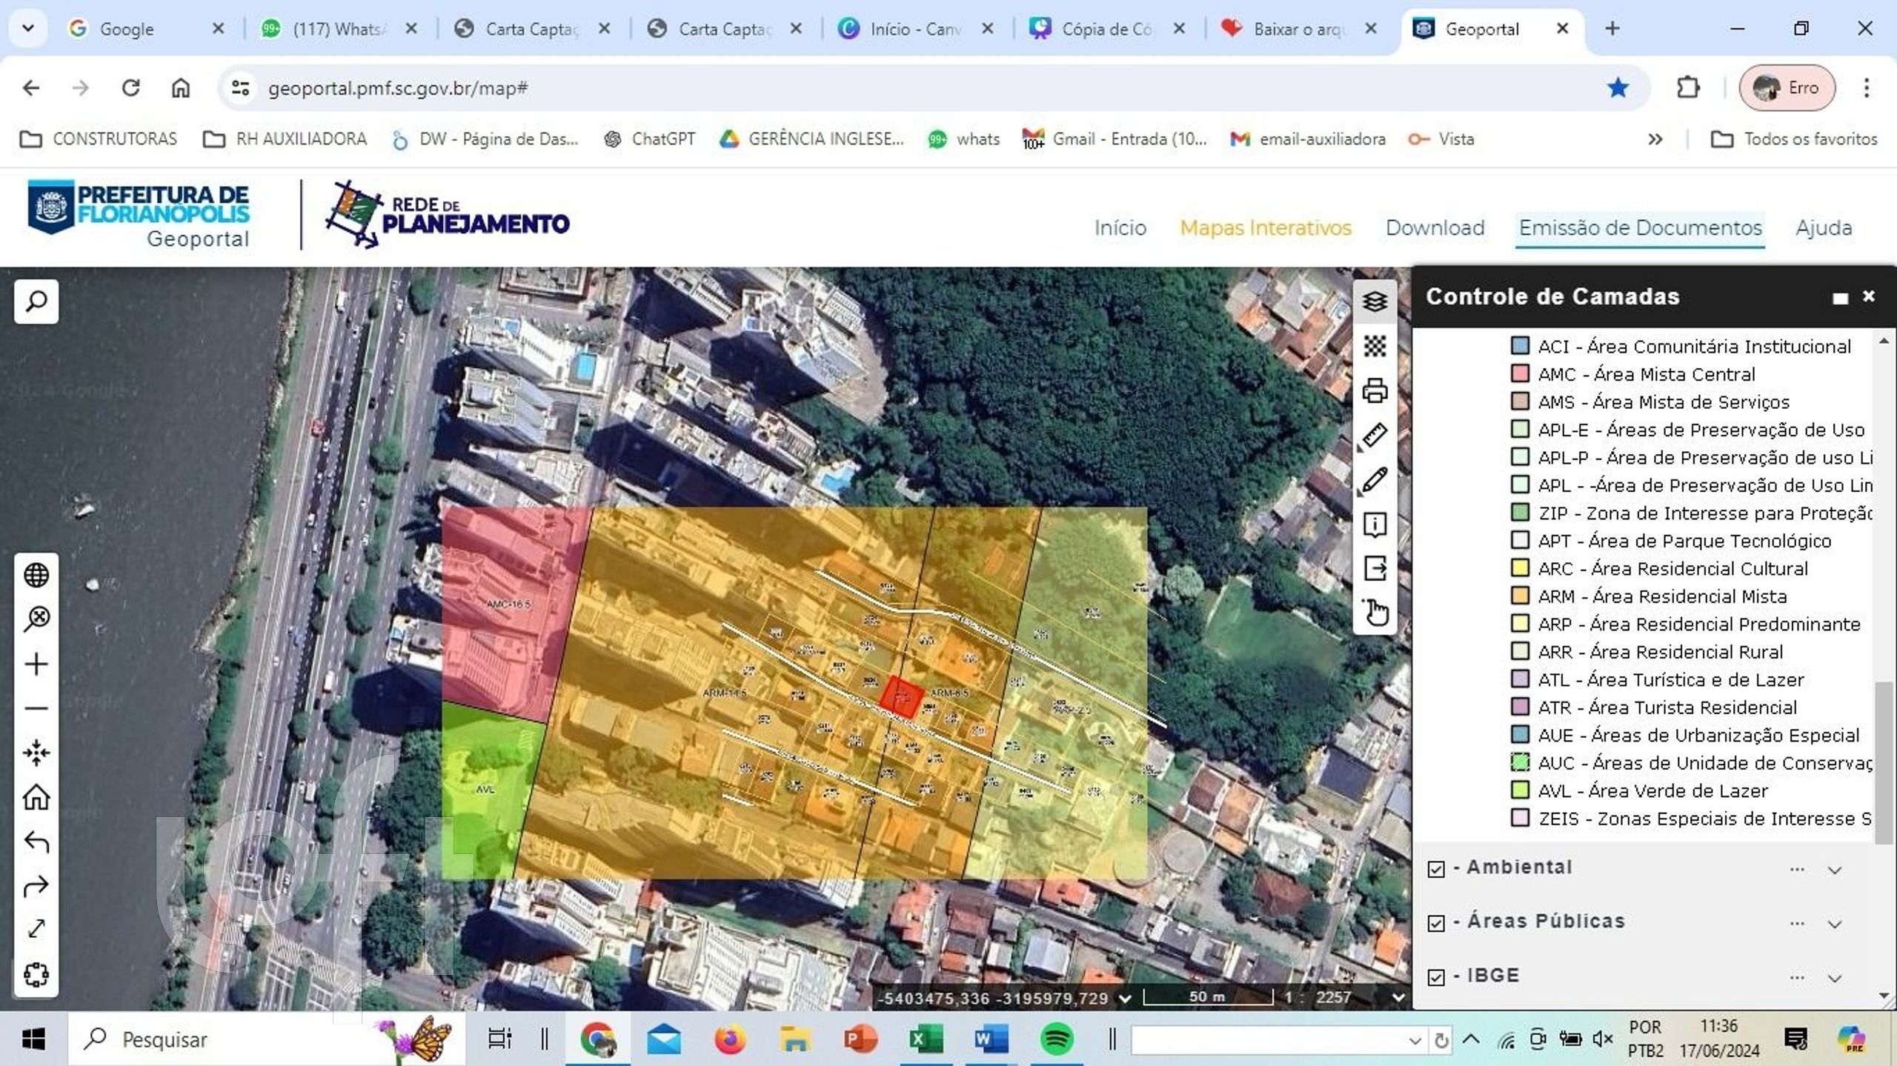Click the print map icon
This screenshot has height=1066, width=1897.
tap(1375, 390)
